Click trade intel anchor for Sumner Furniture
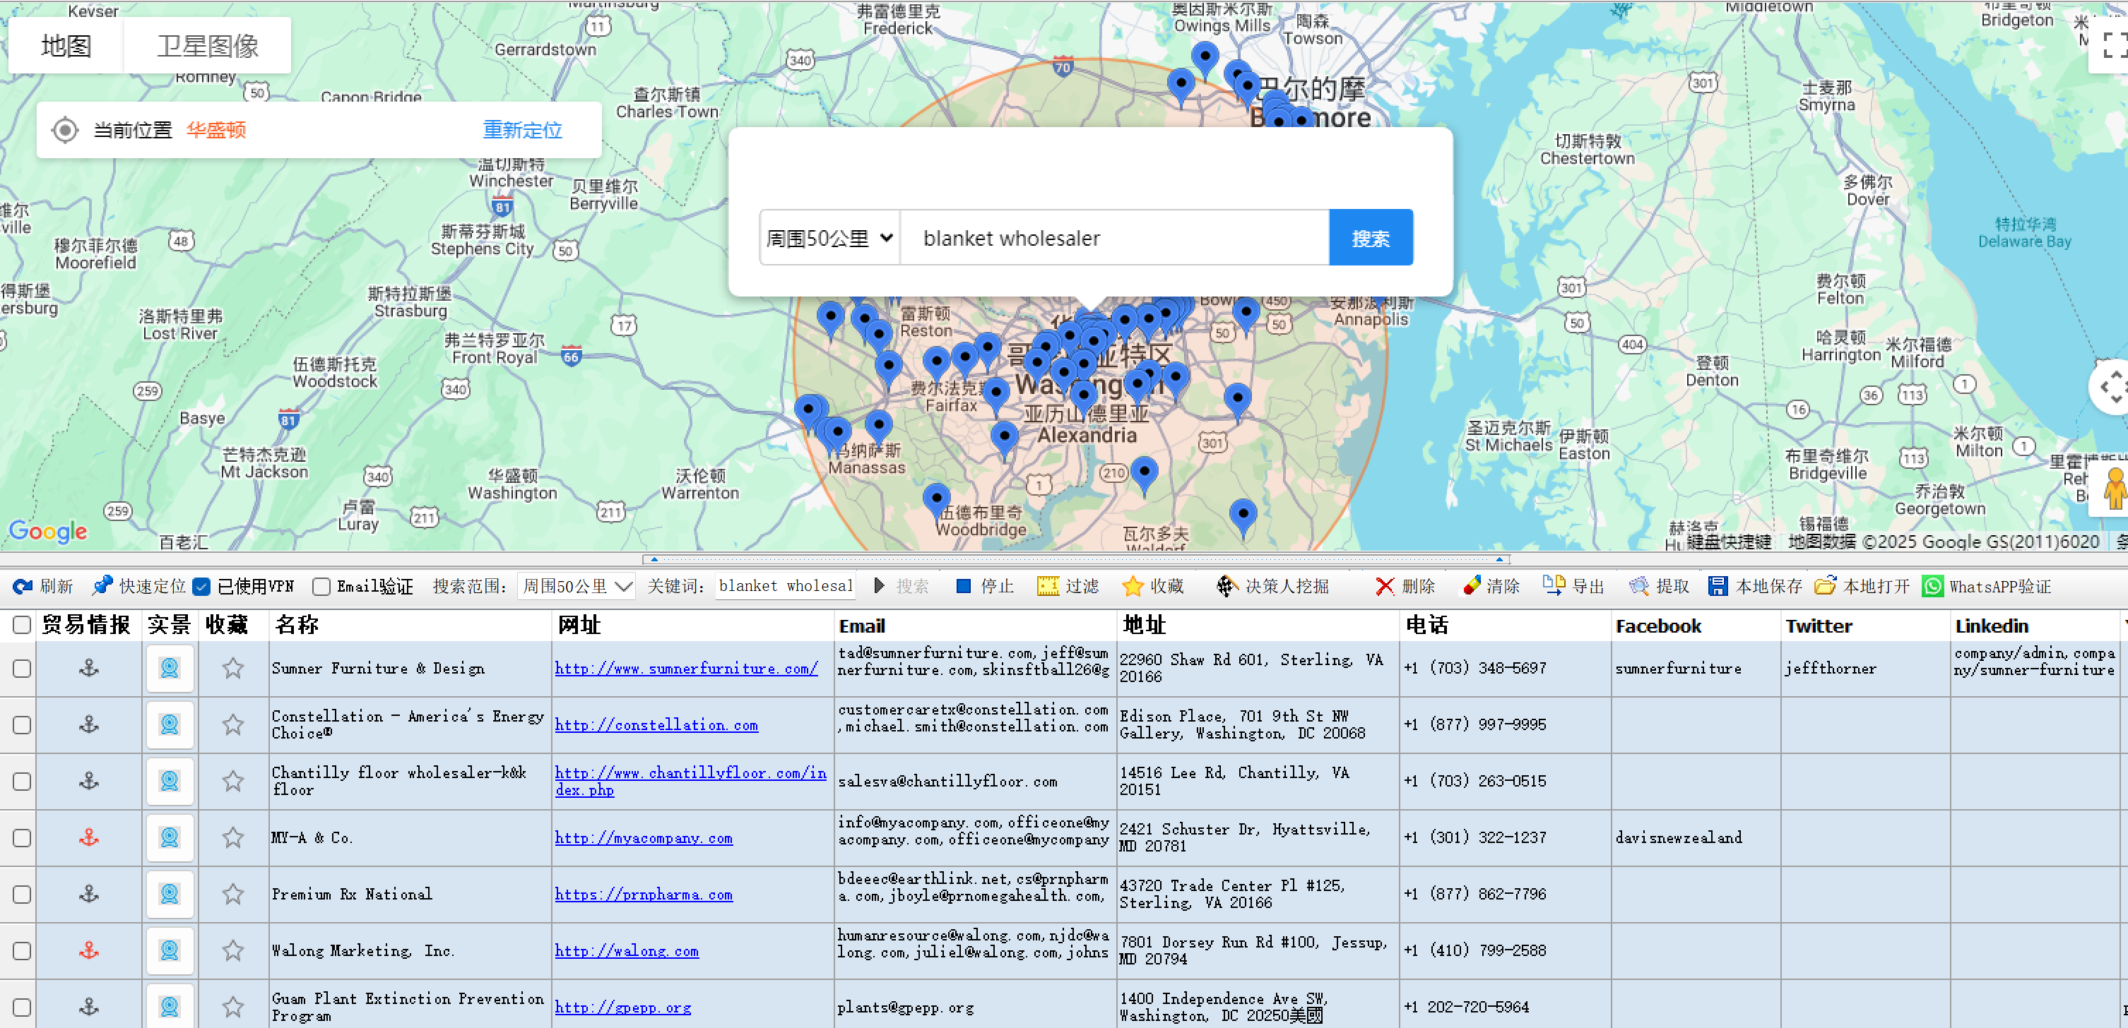Screen dimensions: 2128x1028 click(89, 668)
